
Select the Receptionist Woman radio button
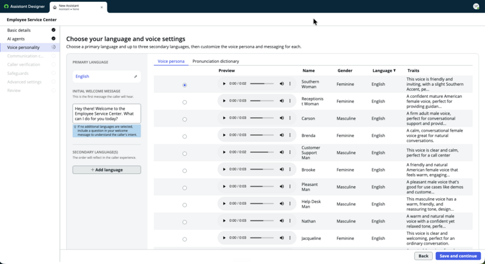coord(185,102)
